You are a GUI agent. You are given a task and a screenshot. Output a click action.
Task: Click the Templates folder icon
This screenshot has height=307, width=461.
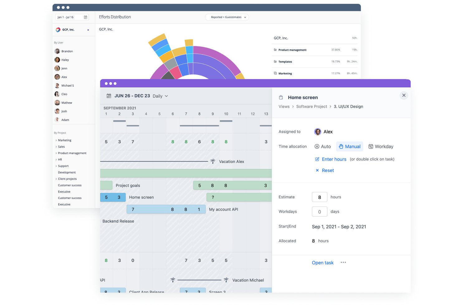point(275,62)
